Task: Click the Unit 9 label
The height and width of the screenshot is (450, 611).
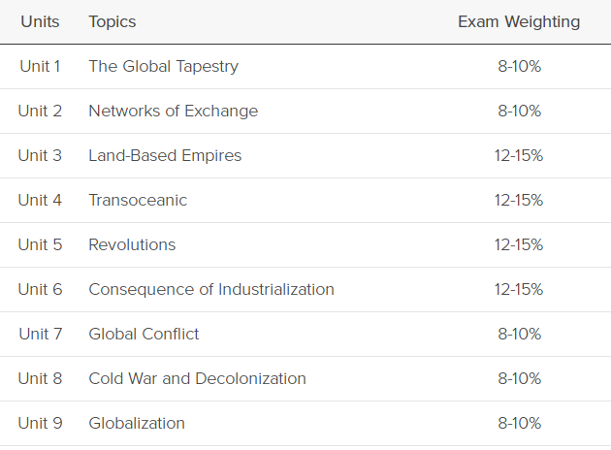Action: tap(40, 423)
